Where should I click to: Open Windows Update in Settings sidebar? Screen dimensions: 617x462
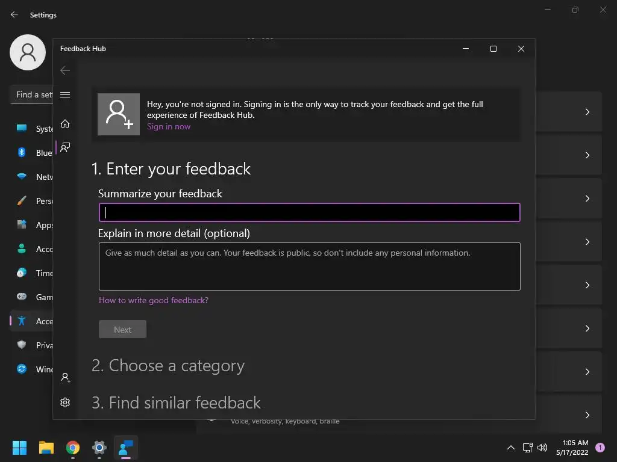[x=31, y=369]
